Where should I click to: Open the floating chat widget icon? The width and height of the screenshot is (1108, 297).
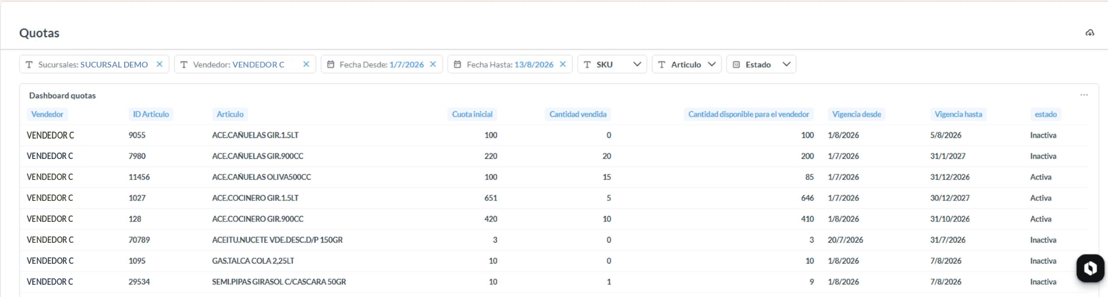pos(1090,268)
